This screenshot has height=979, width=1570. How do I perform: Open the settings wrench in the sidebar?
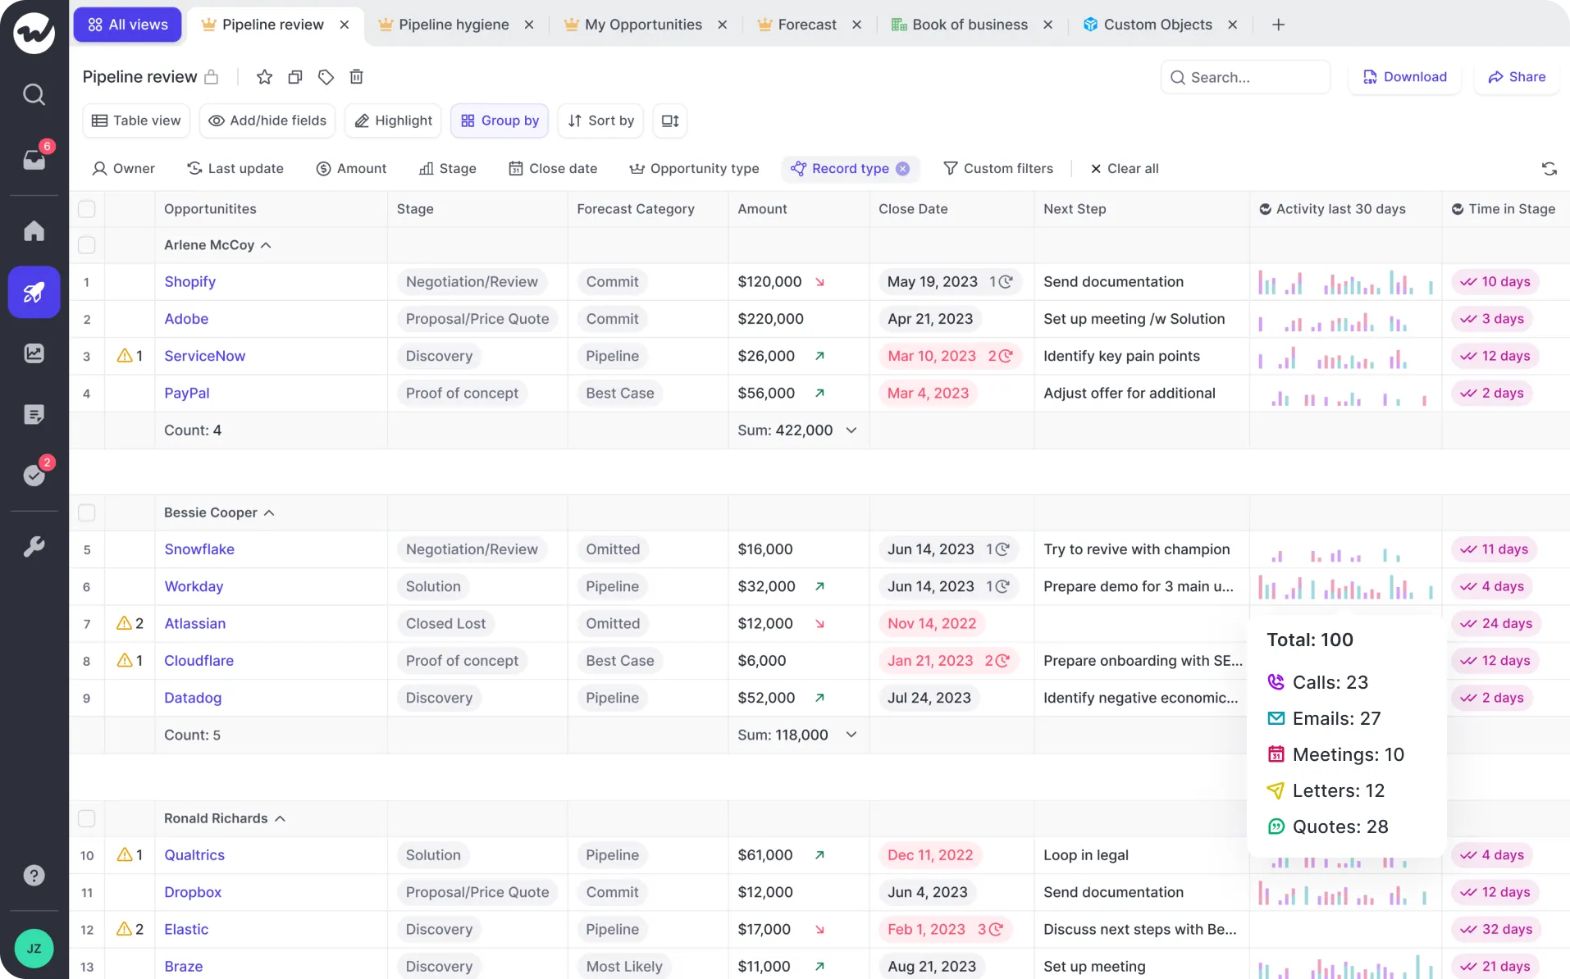click(34, 547)
